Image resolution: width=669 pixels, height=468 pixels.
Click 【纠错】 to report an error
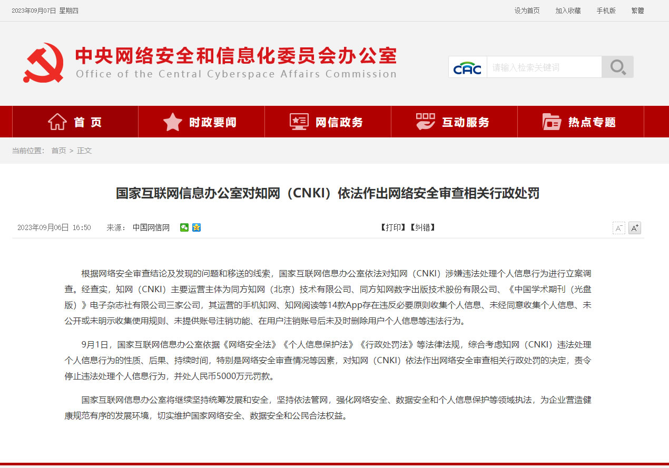point(422,227)
